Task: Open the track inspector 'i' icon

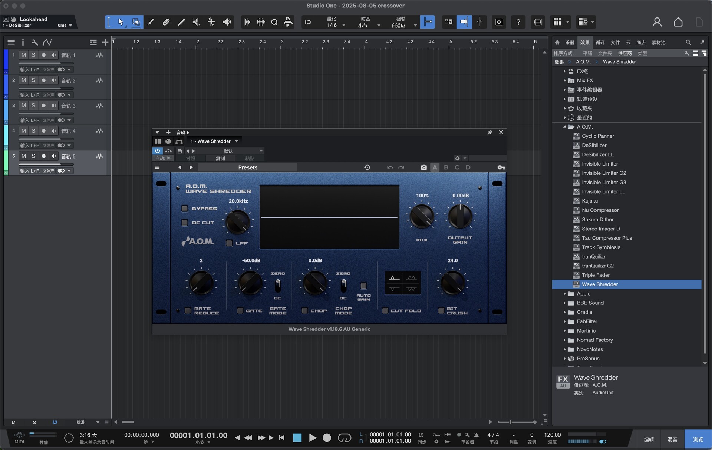Action: coord(23,43)
